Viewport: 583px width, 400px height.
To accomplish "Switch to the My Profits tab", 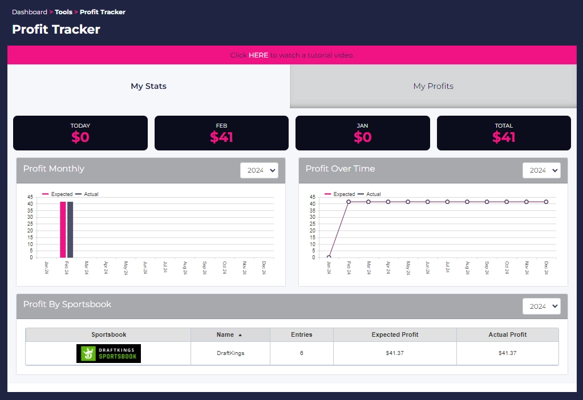I will click(433, 86).
